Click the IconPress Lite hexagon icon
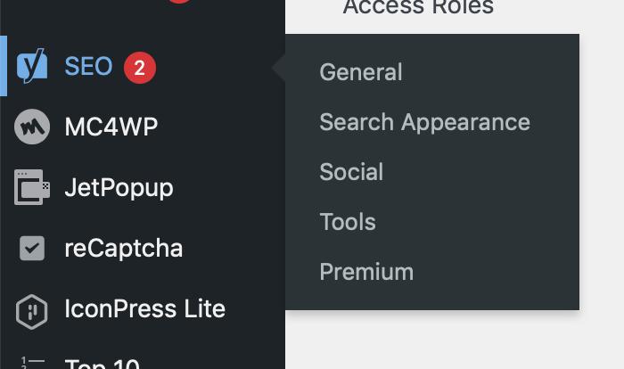624x369 pixels. 32,310
